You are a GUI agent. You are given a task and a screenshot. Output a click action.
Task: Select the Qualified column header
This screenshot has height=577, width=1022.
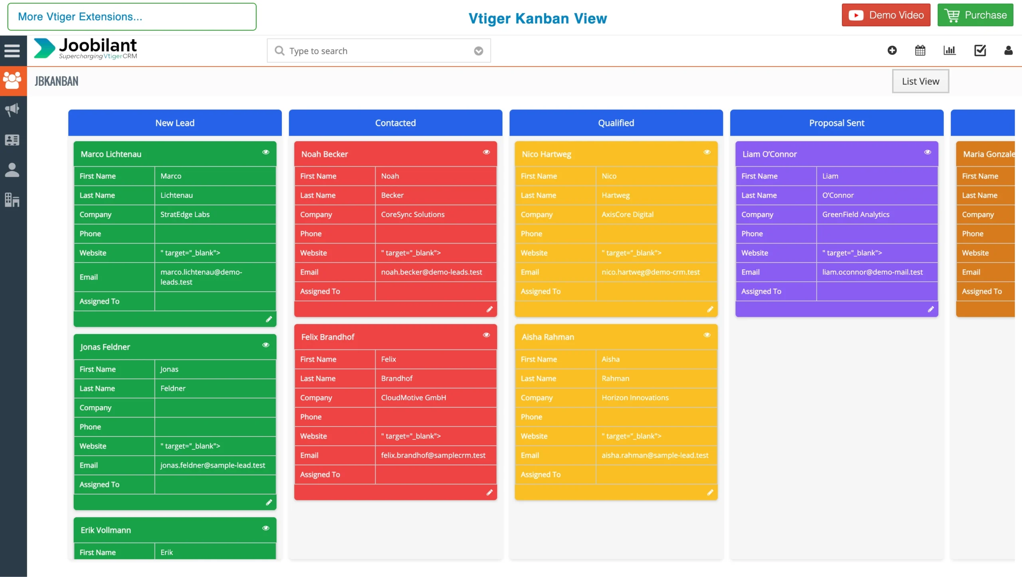pos(616,123)
